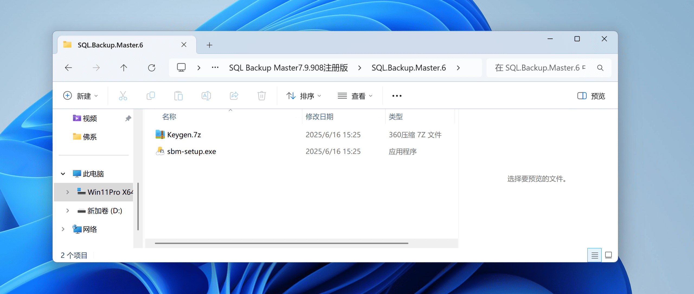This screenshot has width=694, height=294.
Task: Navigate up one folder level
Action: (124, 68)
